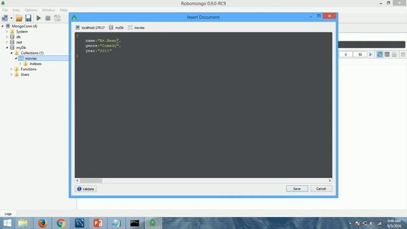The height and width of the screenshot is (229, 407).
Task: Select the movies collection in the tree
Action: (x=31, y=59)
